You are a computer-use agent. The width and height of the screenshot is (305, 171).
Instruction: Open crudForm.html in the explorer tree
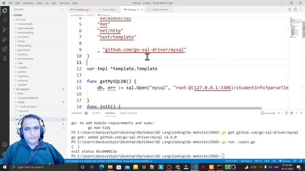point(28,106)
